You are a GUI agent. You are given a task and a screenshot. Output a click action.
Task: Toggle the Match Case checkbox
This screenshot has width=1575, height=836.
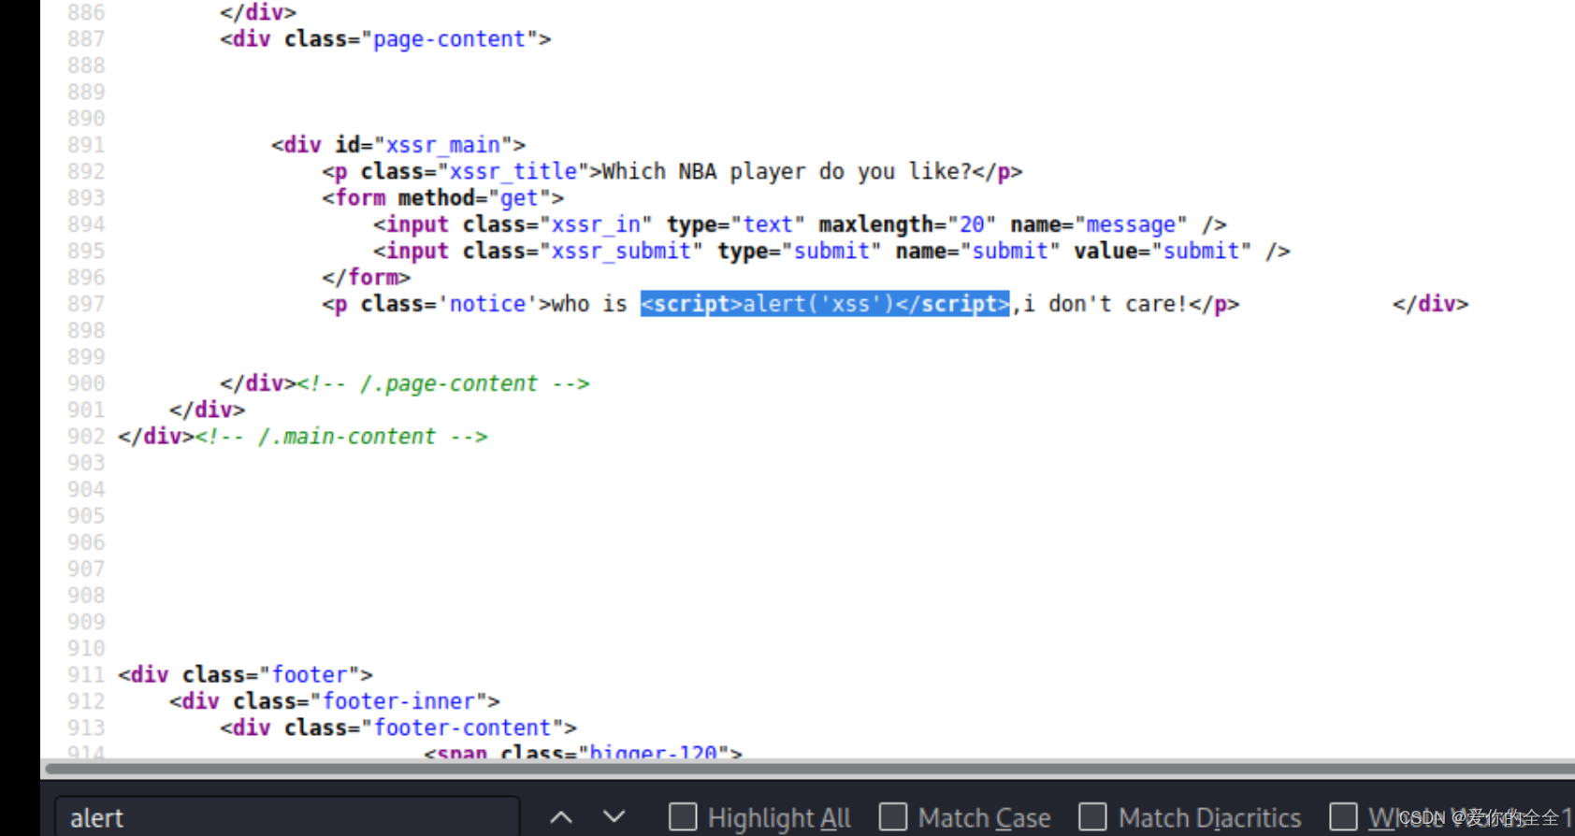[x=893, y=817]
